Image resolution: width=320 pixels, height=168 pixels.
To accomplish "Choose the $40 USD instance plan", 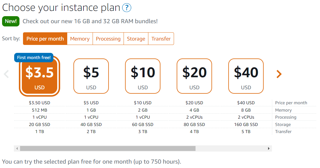I will (x=246, y=76).
